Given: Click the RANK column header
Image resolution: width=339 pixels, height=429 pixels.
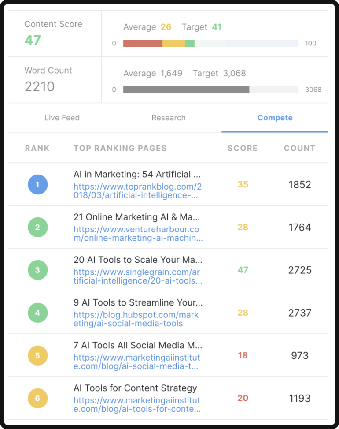Looking at the screenshot, I should 37,148.
